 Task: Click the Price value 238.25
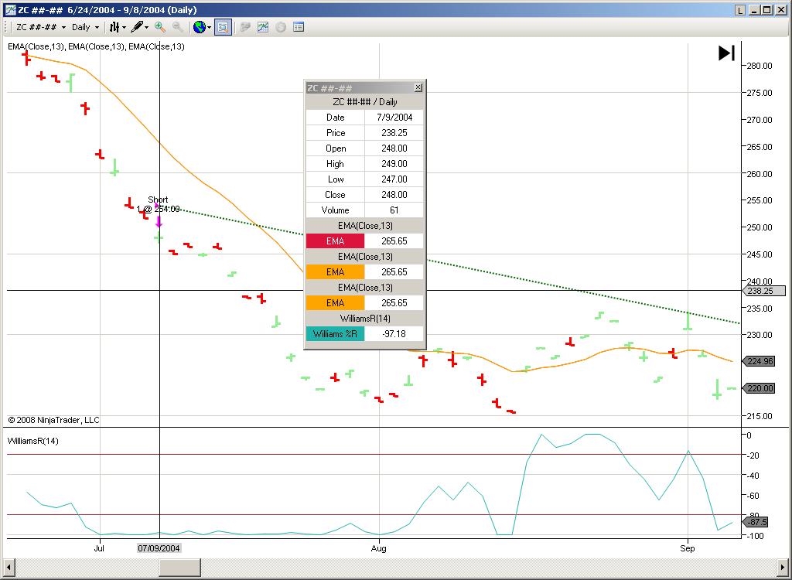point(394,133)
